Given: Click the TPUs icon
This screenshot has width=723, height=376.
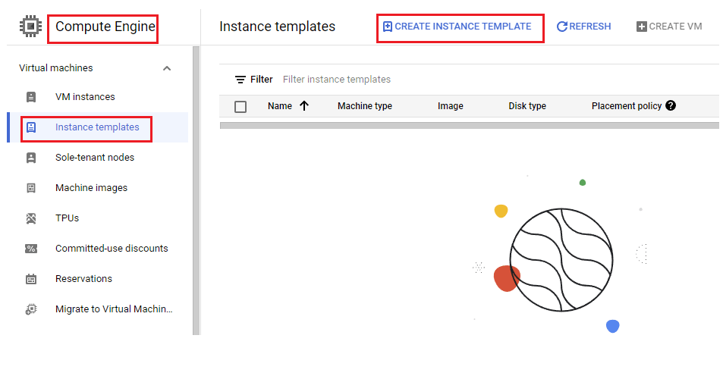Looking at the screenshot, I should (31, 218).
